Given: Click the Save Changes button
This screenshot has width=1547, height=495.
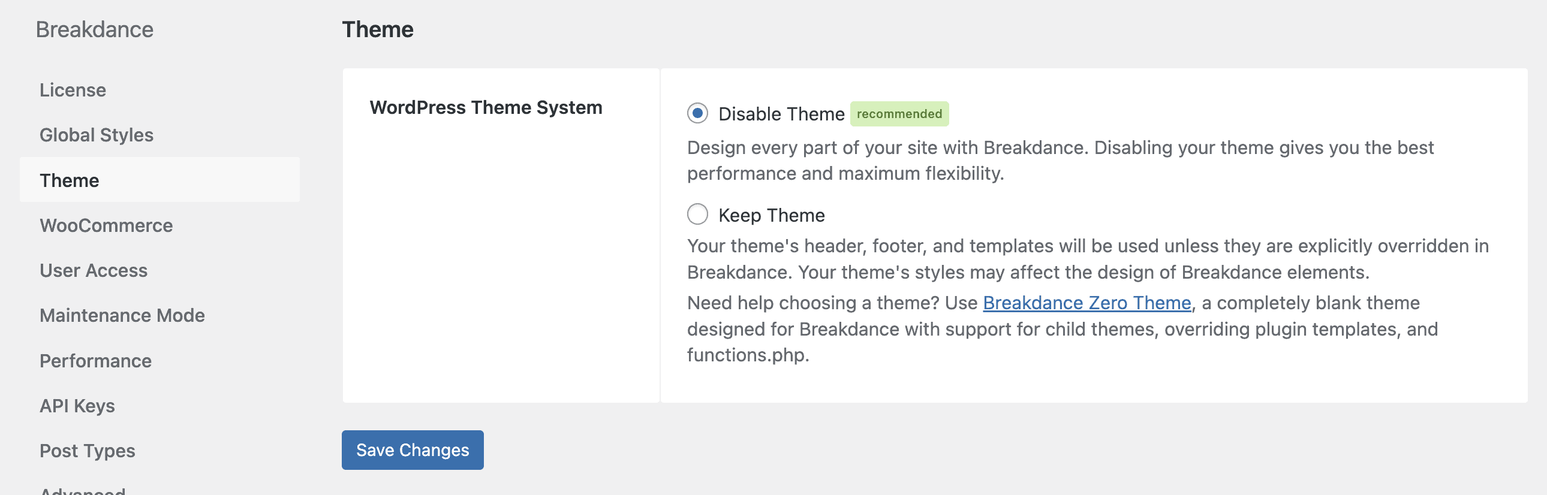Looking at the screenshot, I should pos(413,449).
